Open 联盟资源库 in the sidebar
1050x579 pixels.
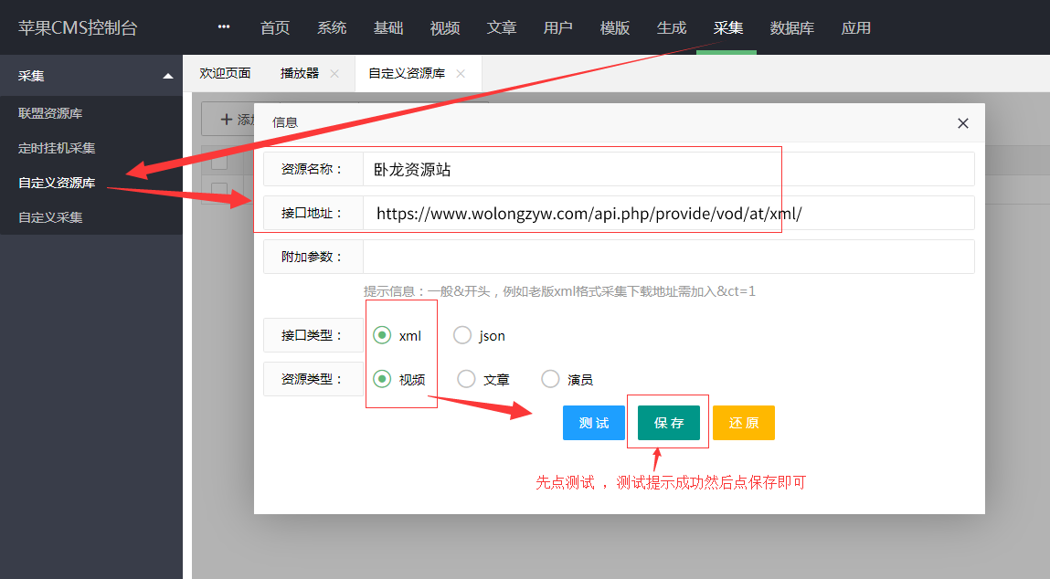[x=50, y=113]
